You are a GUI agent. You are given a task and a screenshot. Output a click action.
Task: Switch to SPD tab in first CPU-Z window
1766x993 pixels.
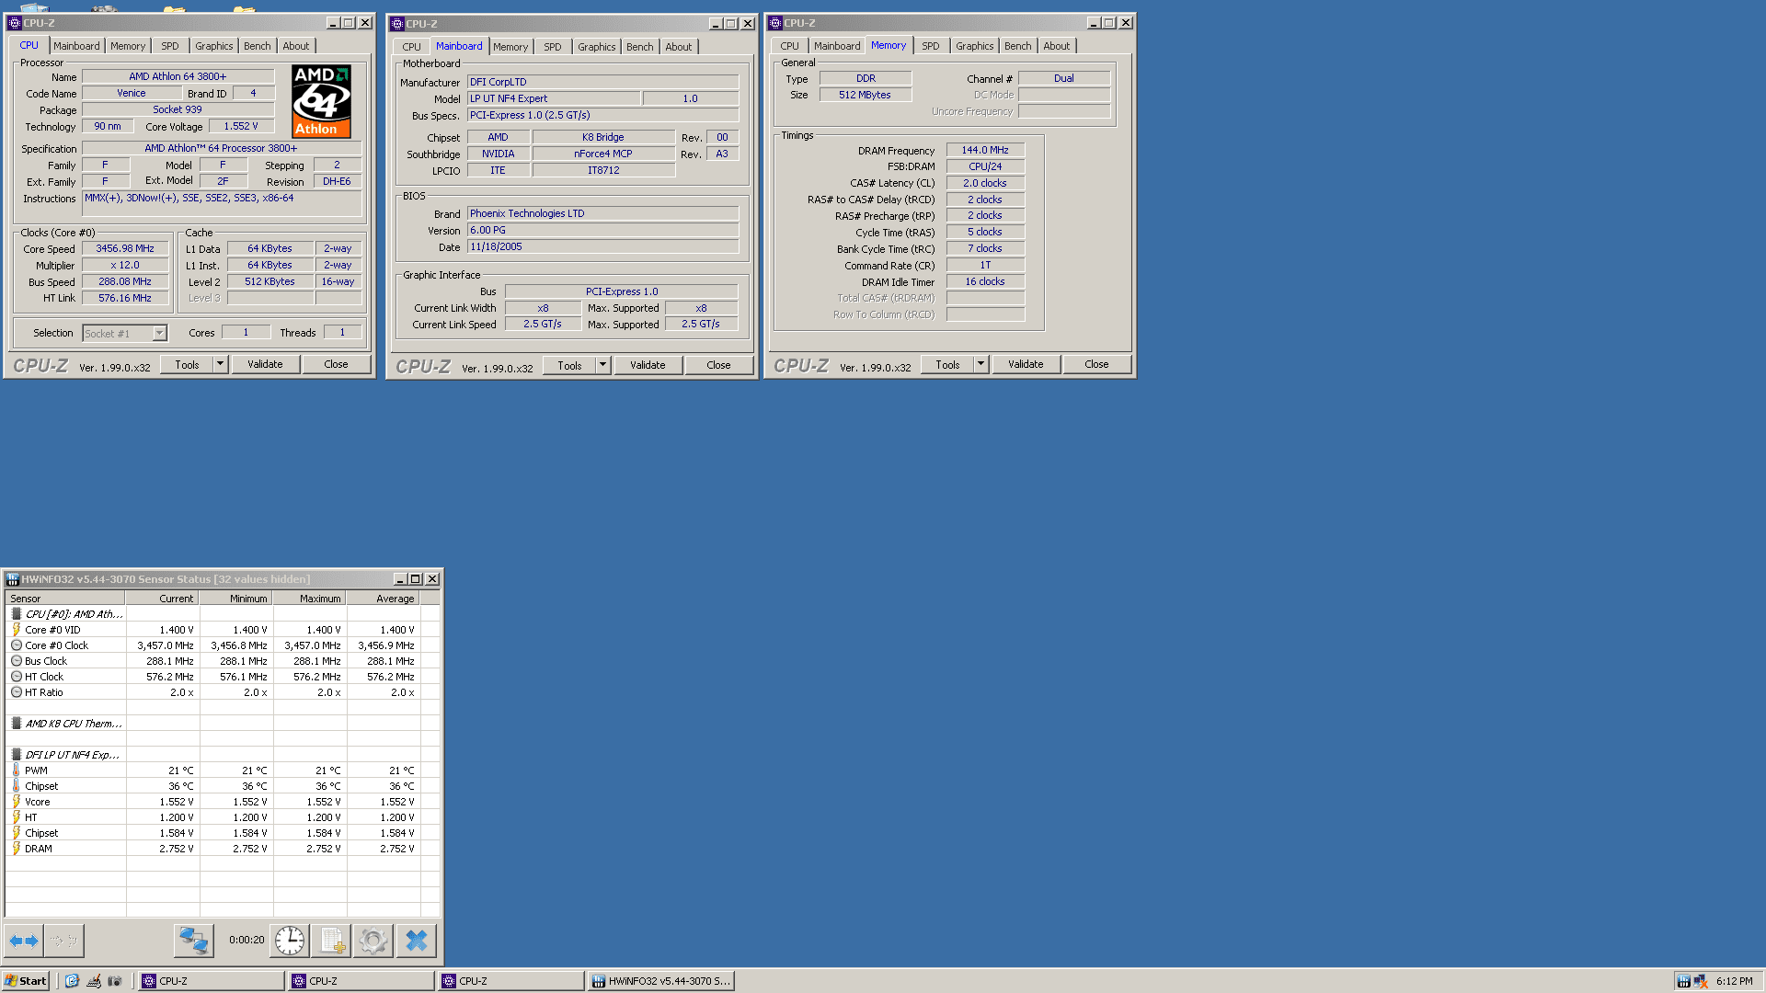170,46
